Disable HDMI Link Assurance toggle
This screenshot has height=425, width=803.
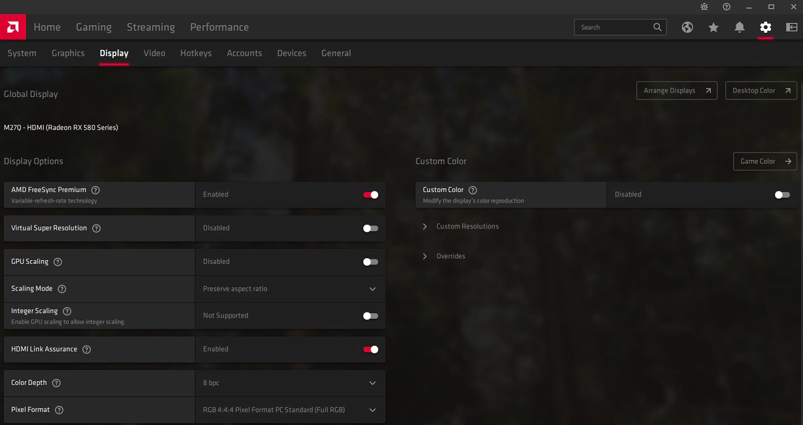[x=371, y=349]
